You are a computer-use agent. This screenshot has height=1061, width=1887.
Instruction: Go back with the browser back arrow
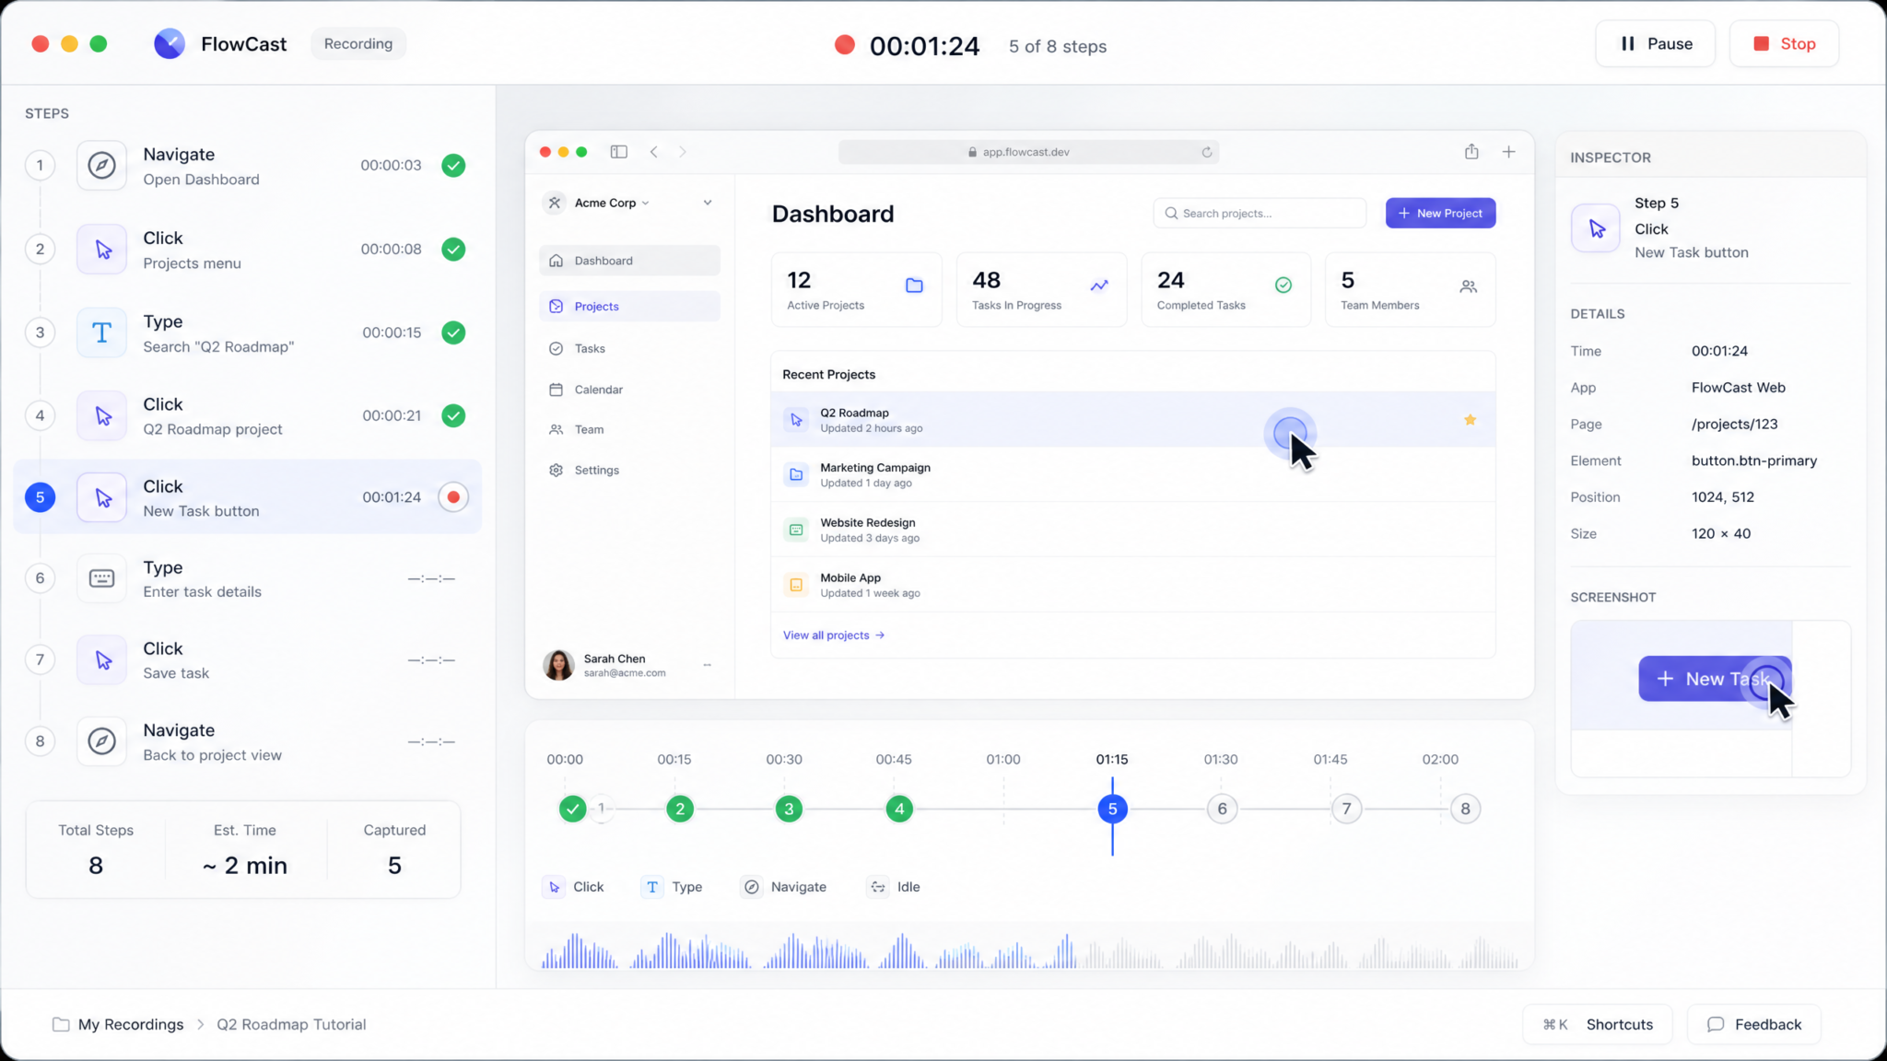[x=653, y=152]
